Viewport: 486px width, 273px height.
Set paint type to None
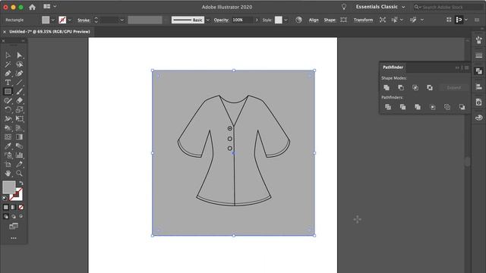click(x=21, y=207)
